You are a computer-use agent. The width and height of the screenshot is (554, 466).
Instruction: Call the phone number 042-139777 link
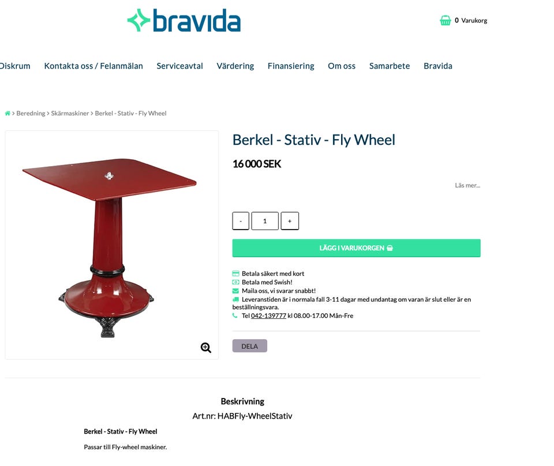coord(268,315)
